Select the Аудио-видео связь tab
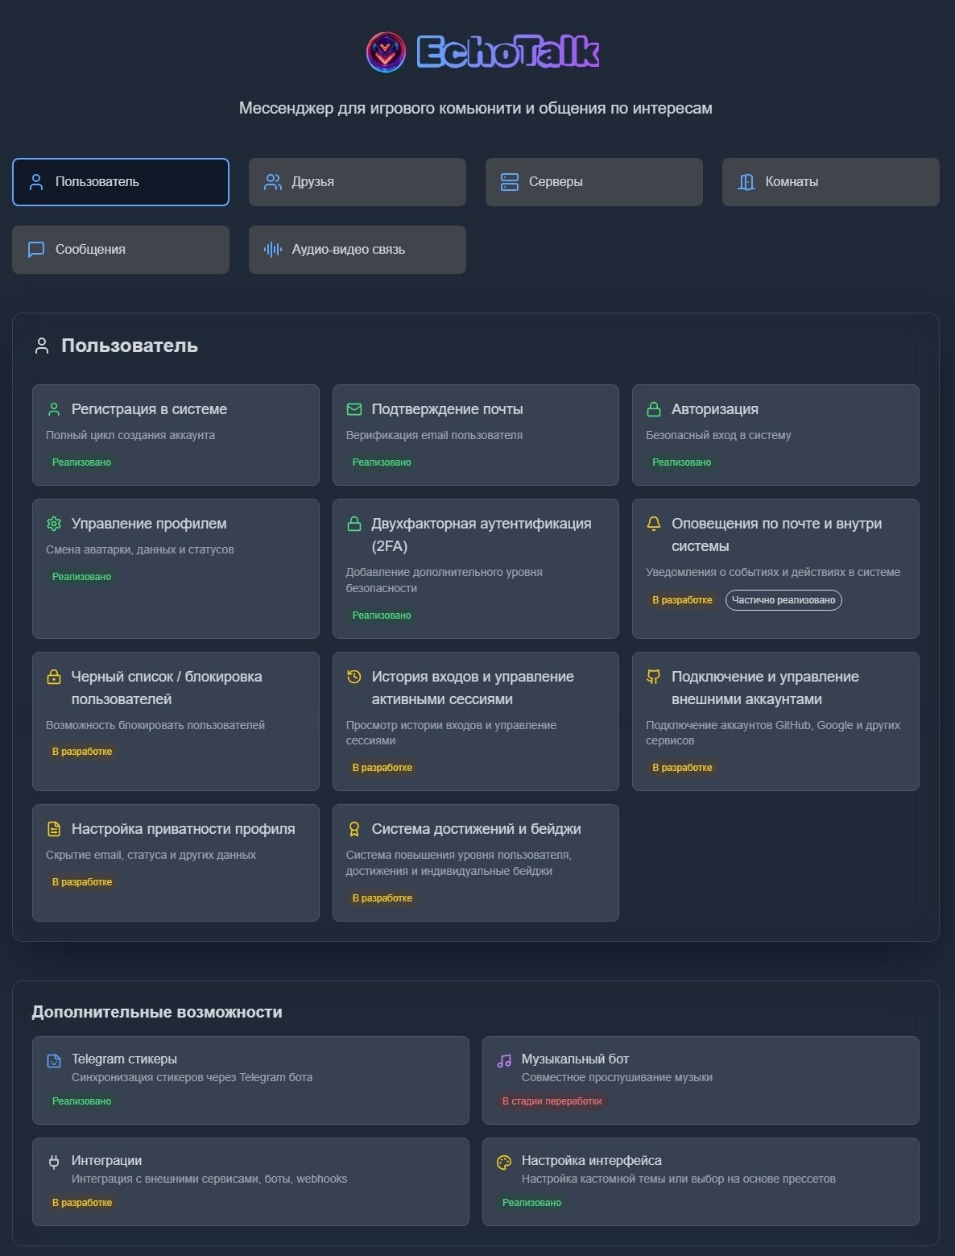Image resolution: width=955 pixels, height=1256 pixels. tap(357, 250)
